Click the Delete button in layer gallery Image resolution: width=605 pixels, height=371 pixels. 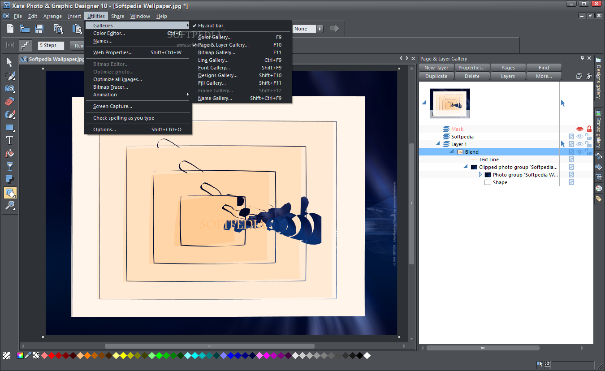pyautogui.click(x=472, y=76)
